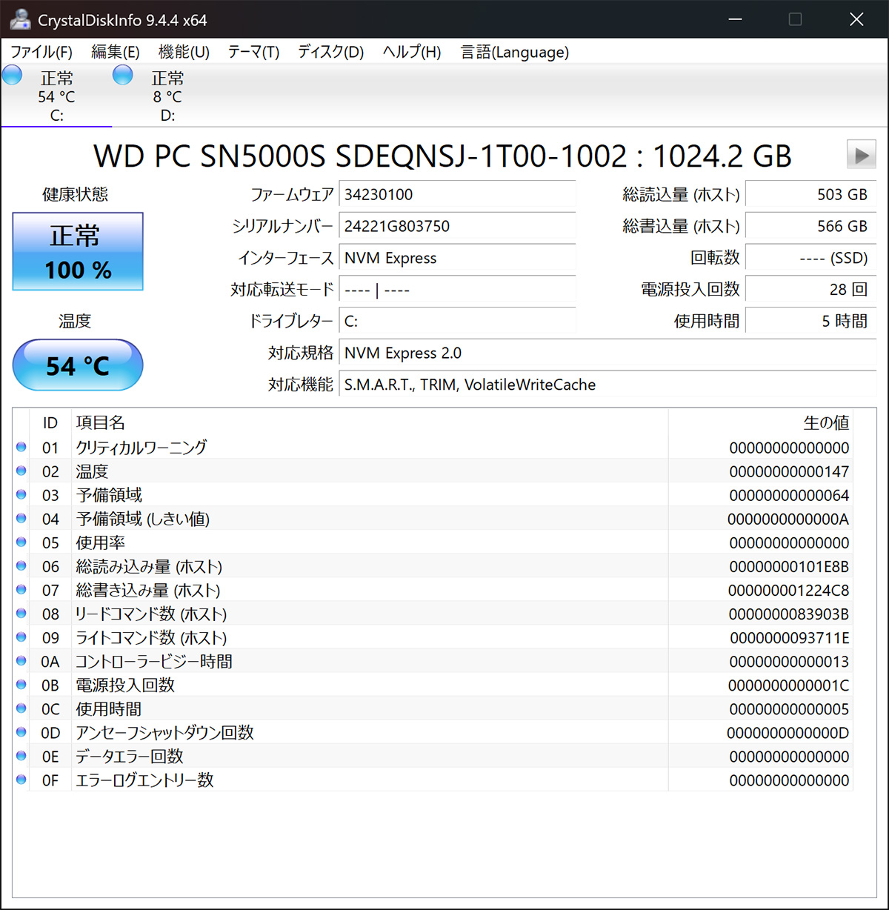Click status dot for 使用時間 row 0C
The image size is (889, 910).
point(21,708)
